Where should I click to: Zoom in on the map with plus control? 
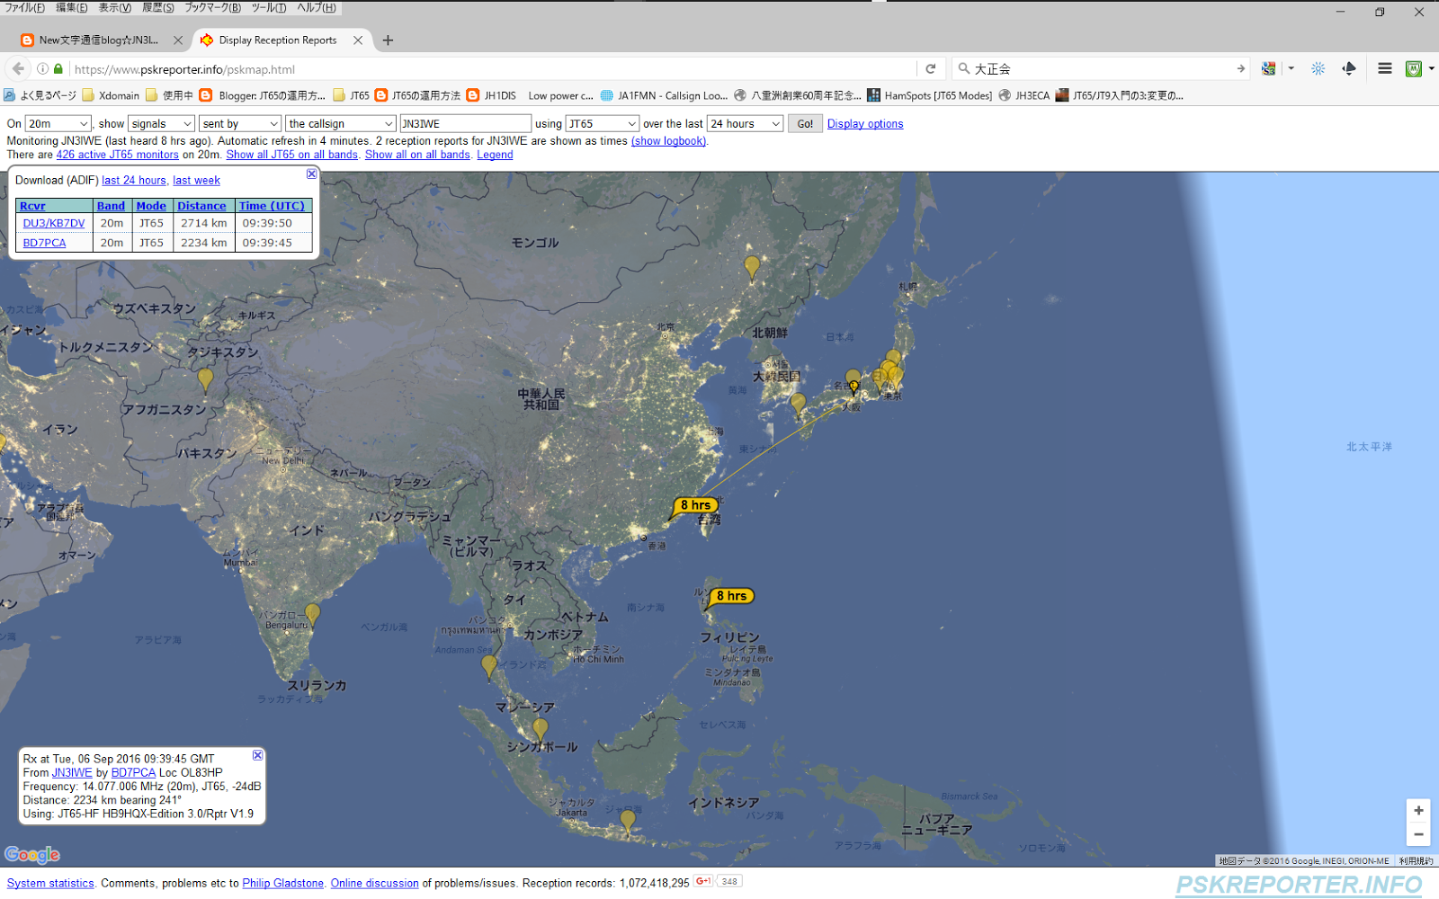(1418, 810)
